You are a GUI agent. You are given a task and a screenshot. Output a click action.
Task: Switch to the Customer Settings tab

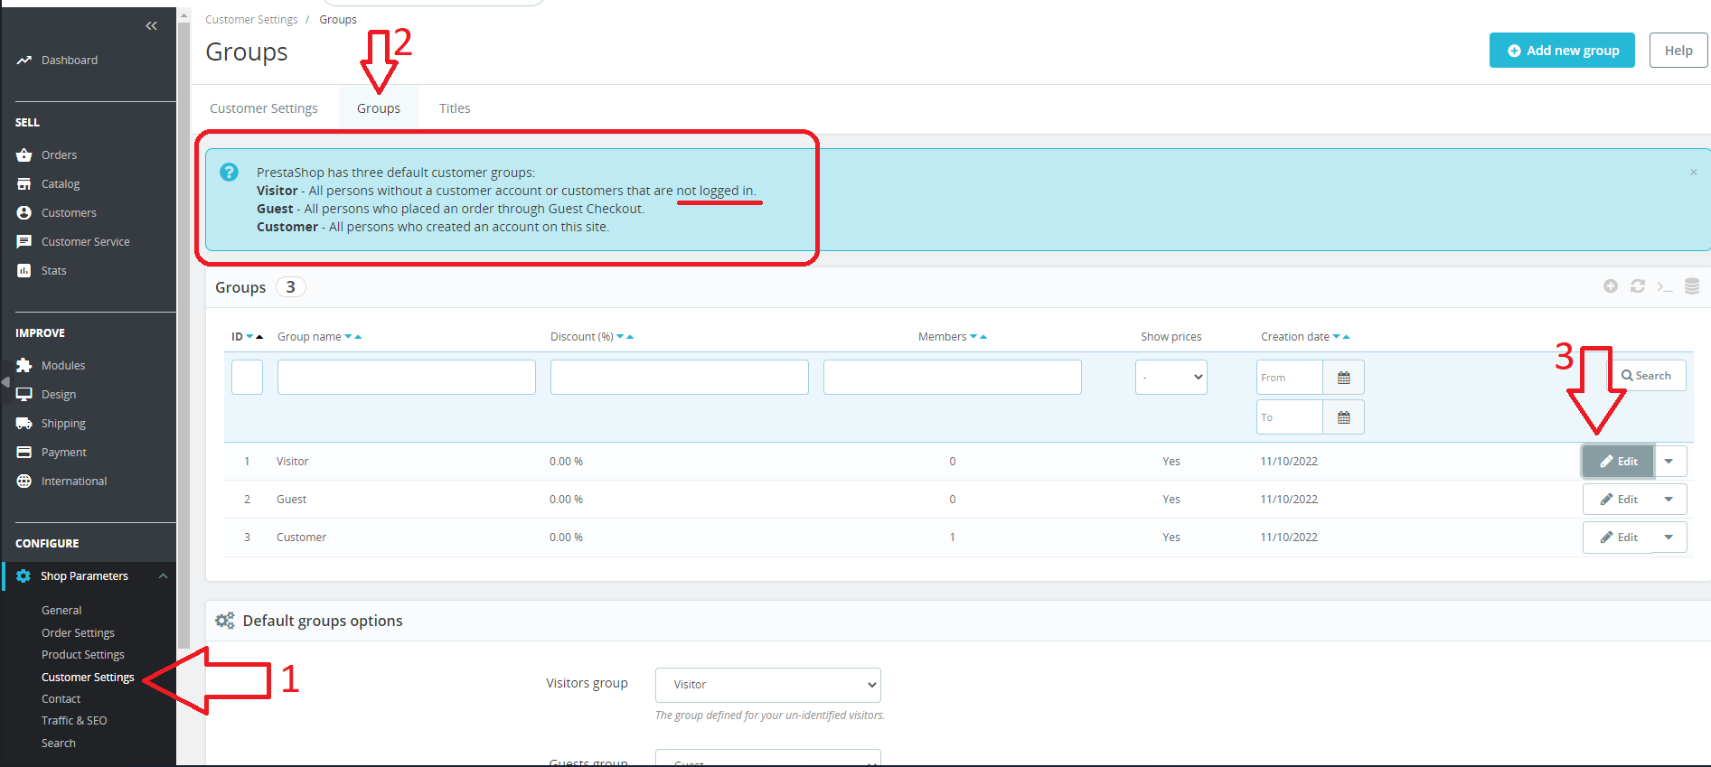click(264, 108)
